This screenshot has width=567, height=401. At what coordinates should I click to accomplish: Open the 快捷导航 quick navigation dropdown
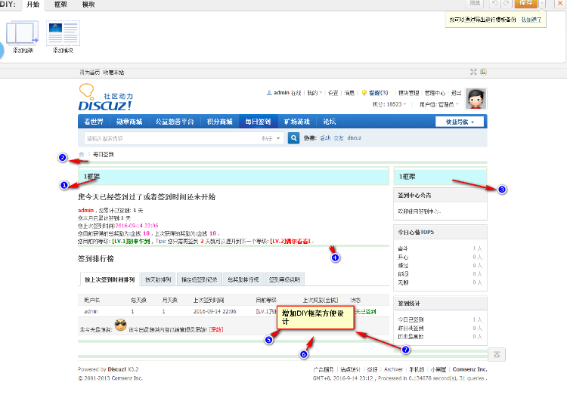pos(460,122)
